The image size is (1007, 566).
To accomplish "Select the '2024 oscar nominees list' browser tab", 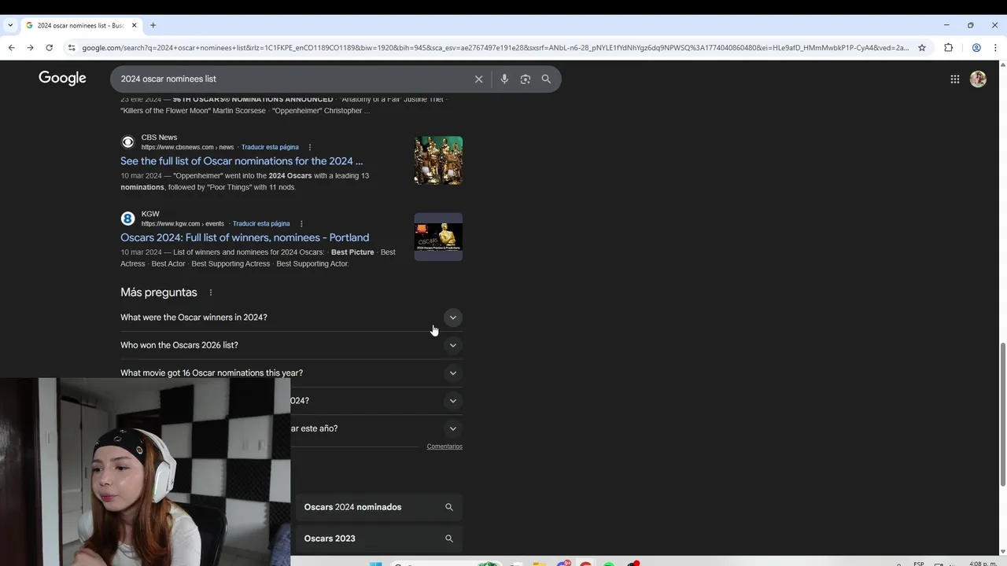I will pyautogui.click(x=80, y=25).
